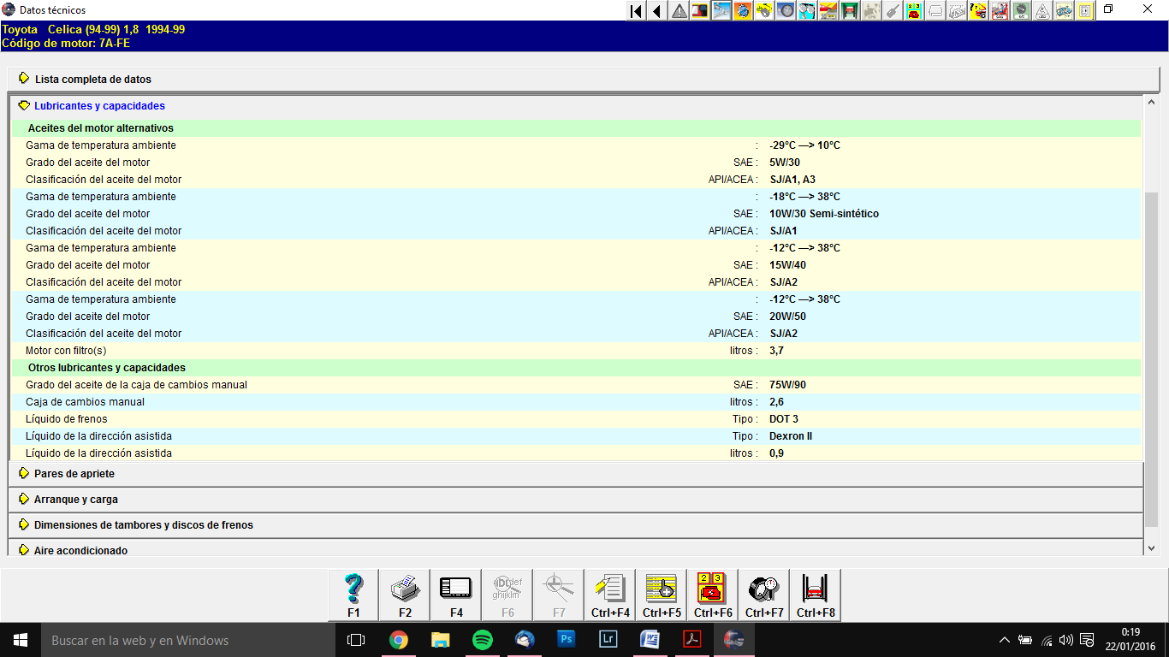Click the volume icon in system tray

(x=1066, y=640)
